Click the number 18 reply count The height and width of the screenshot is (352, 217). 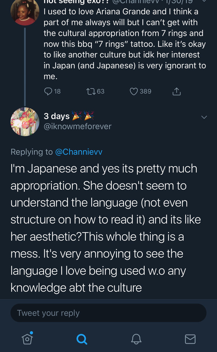(57, 91)
